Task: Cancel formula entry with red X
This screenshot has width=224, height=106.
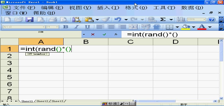Action: click(x=93, y=34)
